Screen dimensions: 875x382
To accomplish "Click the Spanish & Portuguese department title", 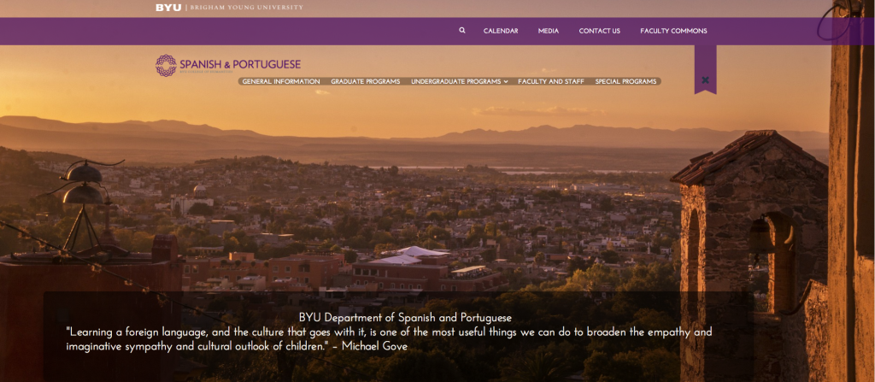I will point(240,64).
